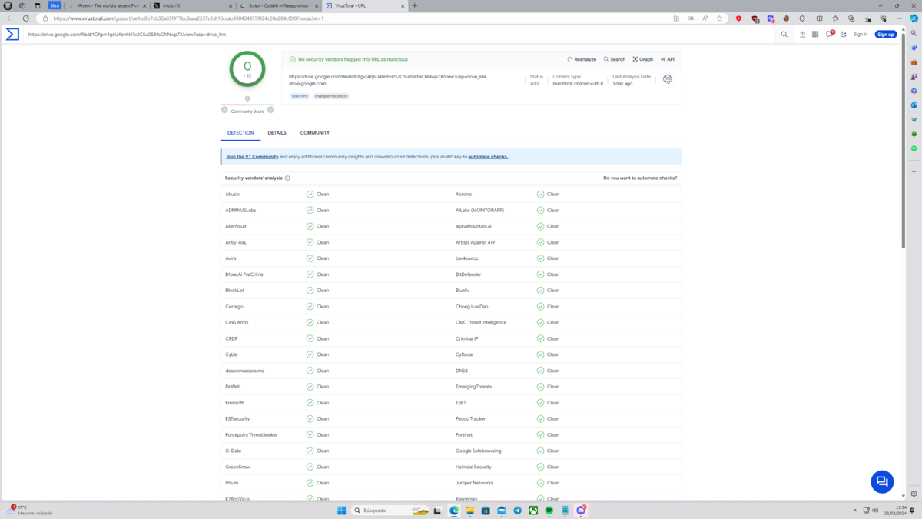The width and height of the screenshot is (922, 519).
Task: Open the chat bubble floating button
Action: coord(882,481)
